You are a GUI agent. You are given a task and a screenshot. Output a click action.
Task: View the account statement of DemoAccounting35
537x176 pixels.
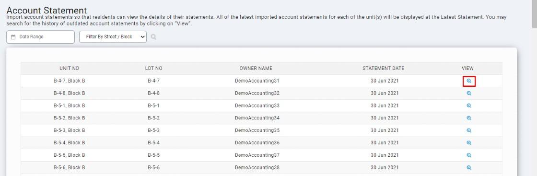coord(469,130)
